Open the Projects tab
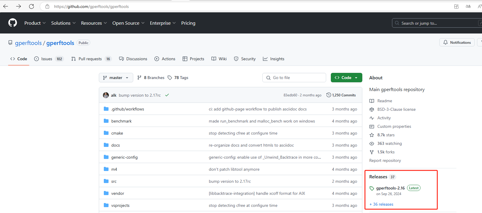The height and width of the screenshot is (213, 482). click(x=193, y=59)
